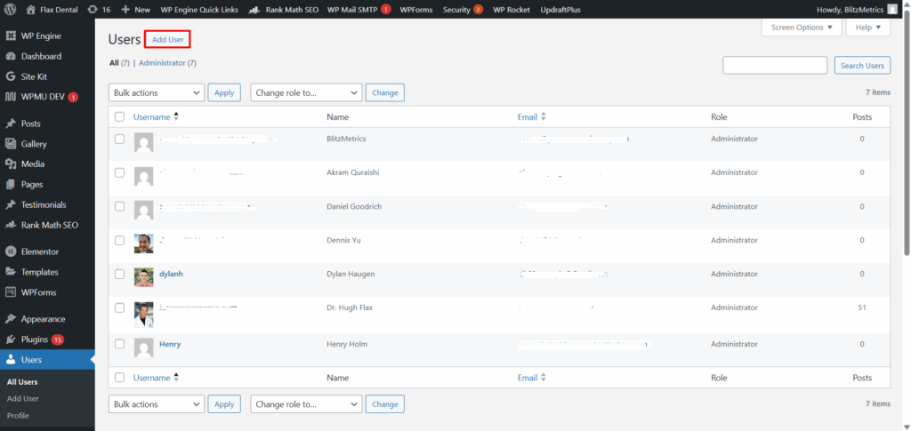The image size is (911, 431).
Task: Click the Posts pushpin icon in sidebar
Action: [x=11, y=124]
